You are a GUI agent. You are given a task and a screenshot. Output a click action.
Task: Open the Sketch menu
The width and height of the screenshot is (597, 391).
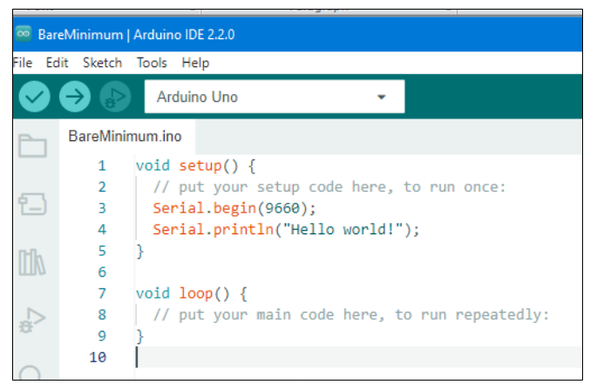click(103, 63)
